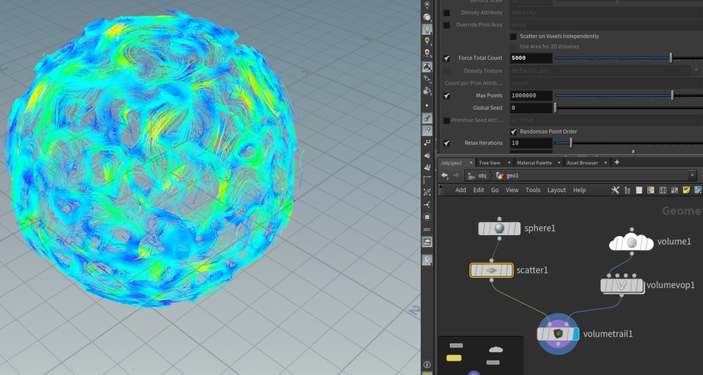The image size is (703, 375).
Task: Toggle the blue display flag on volumetrail1
Action: tap(576, 333)
